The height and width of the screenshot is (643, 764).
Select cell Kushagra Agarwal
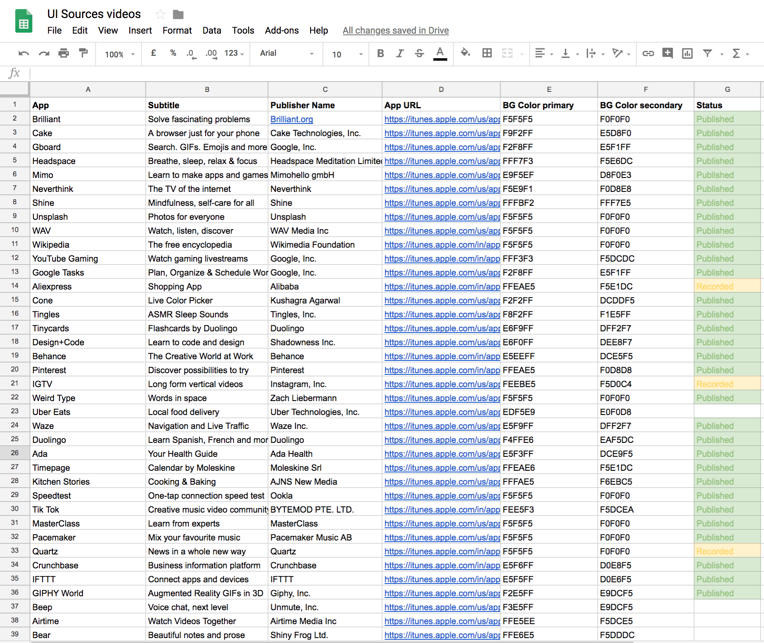tap(325, 300)
